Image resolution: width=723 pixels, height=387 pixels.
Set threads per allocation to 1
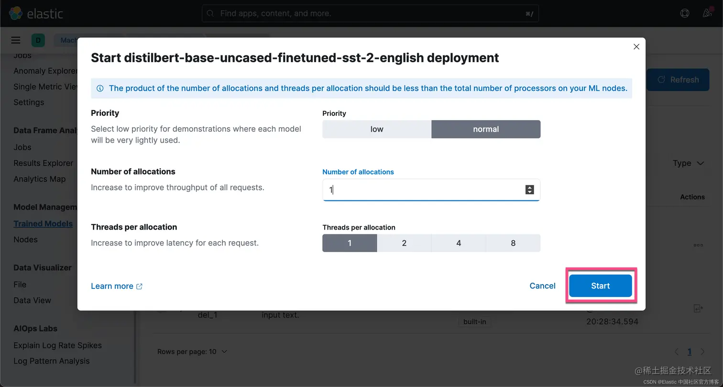coord(350,243)
